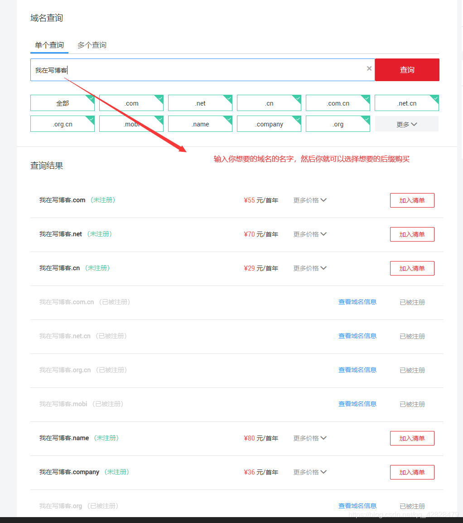Click the red 查询 search button
Viewport: 463px width, 523px height.
point(406,70)
